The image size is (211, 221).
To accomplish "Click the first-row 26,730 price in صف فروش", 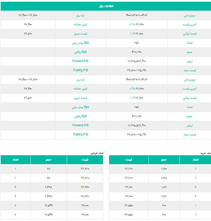I will 85,169.
